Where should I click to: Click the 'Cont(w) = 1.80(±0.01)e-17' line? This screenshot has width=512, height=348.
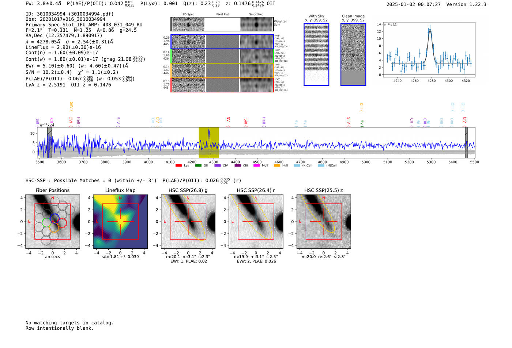pyautogui.click(x=85, y=59)
